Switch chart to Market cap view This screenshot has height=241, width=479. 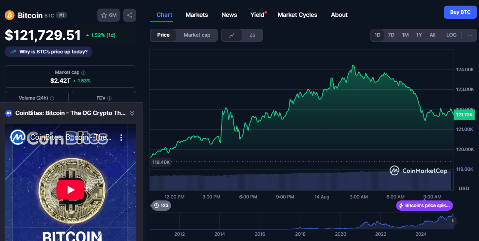pos(197,35)
